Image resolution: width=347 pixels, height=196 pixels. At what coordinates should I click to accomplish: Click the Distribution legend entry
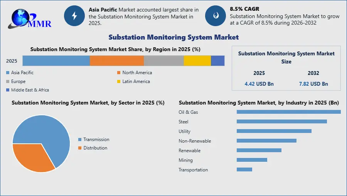95,148
